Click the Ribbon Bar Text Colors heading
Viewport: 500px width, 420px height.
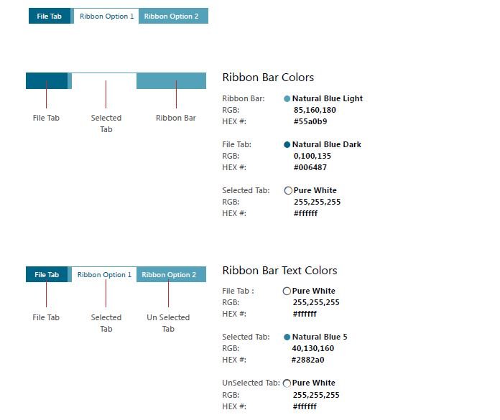279,271
